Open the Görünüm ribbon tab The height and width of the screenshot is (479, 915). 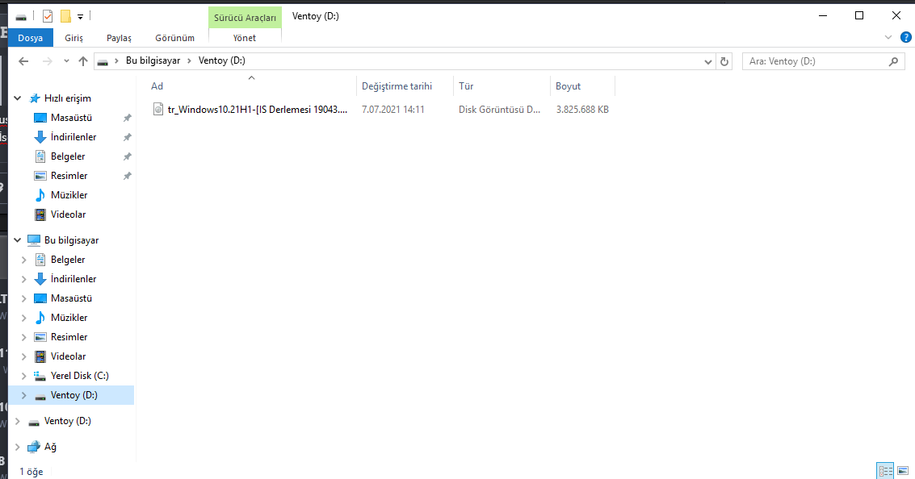174,38
